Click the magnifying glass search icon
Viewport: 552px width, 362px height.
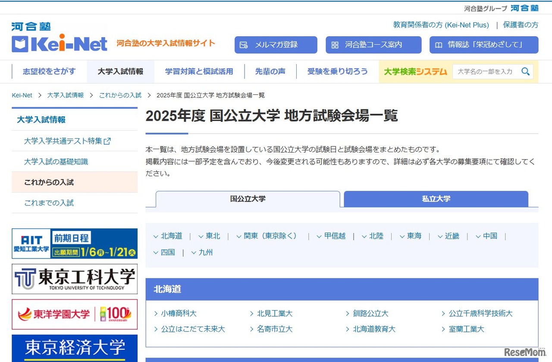(x=526, y=72)
